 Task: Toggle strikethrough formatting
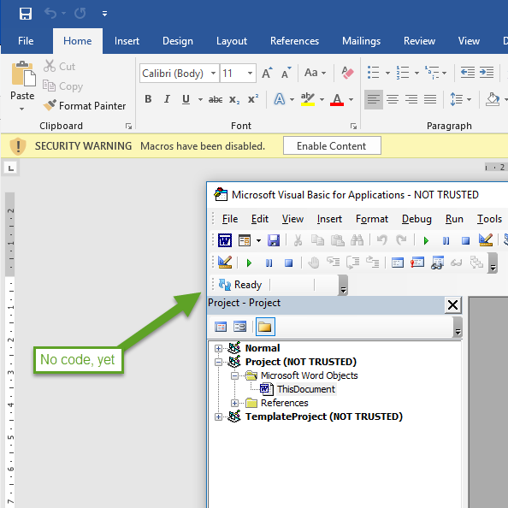(216, 99)
